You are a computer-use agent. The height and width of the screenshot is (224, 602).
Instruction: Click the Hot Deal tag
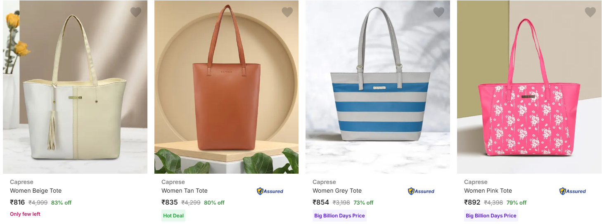173,216
